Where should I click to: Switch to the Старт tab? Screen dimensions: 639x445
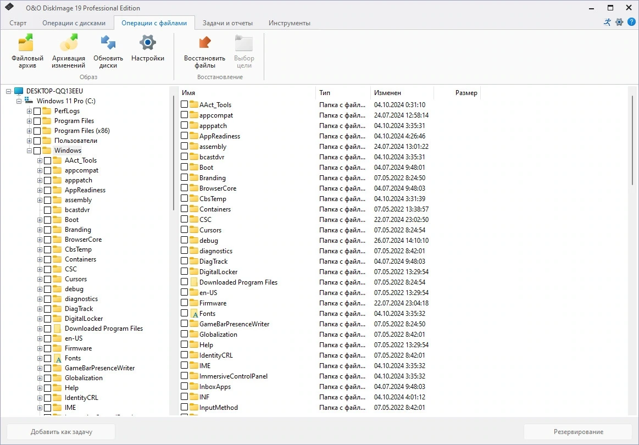18,23
